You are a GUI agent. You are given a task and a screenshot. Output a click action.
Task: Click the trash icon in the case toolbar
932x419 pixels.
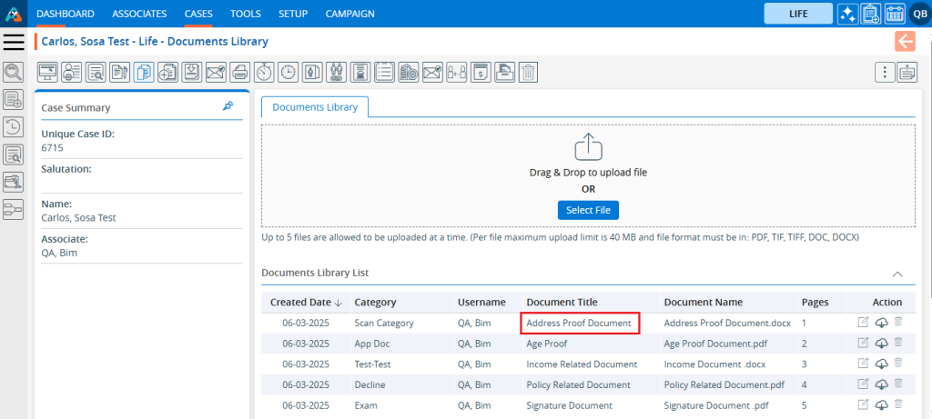tap(529, 72)
